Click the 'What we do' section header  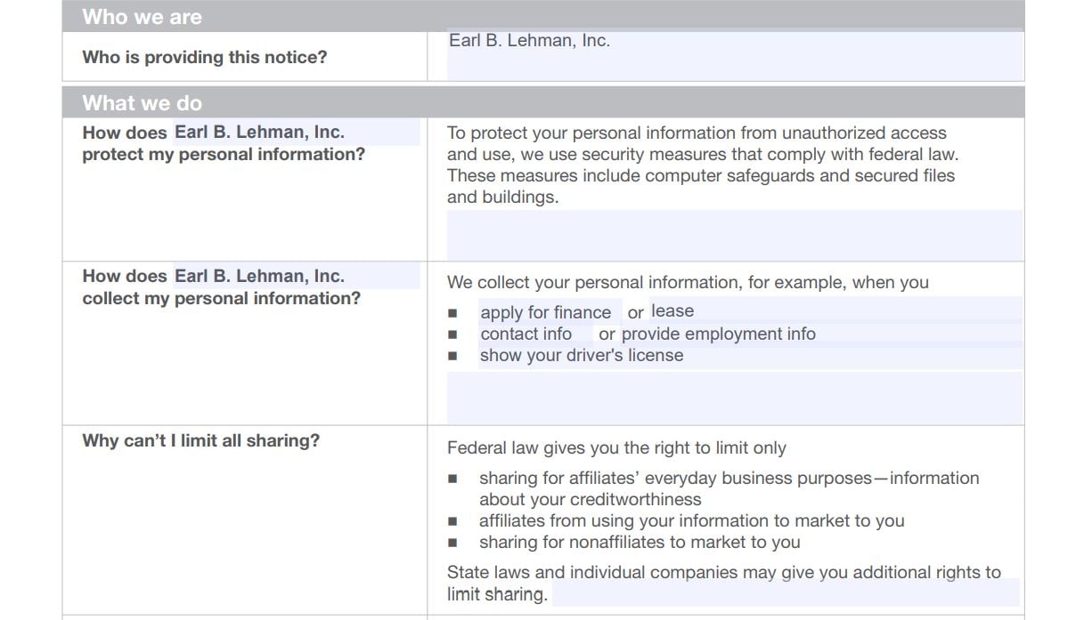(543, 102)
